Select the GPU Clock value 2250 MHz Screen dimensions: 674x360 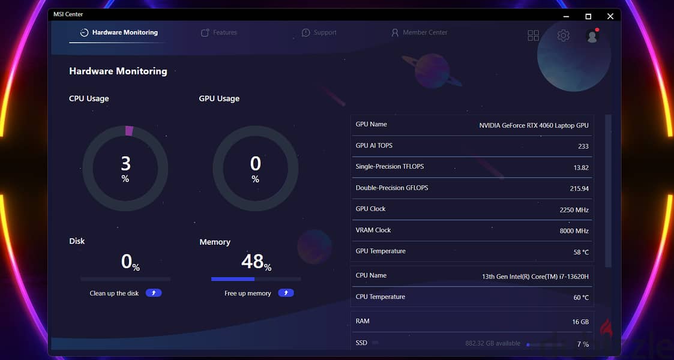click(574, 210)
